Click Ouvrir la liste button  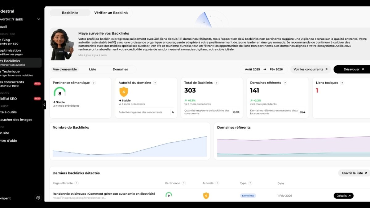[x=354, y=173]
